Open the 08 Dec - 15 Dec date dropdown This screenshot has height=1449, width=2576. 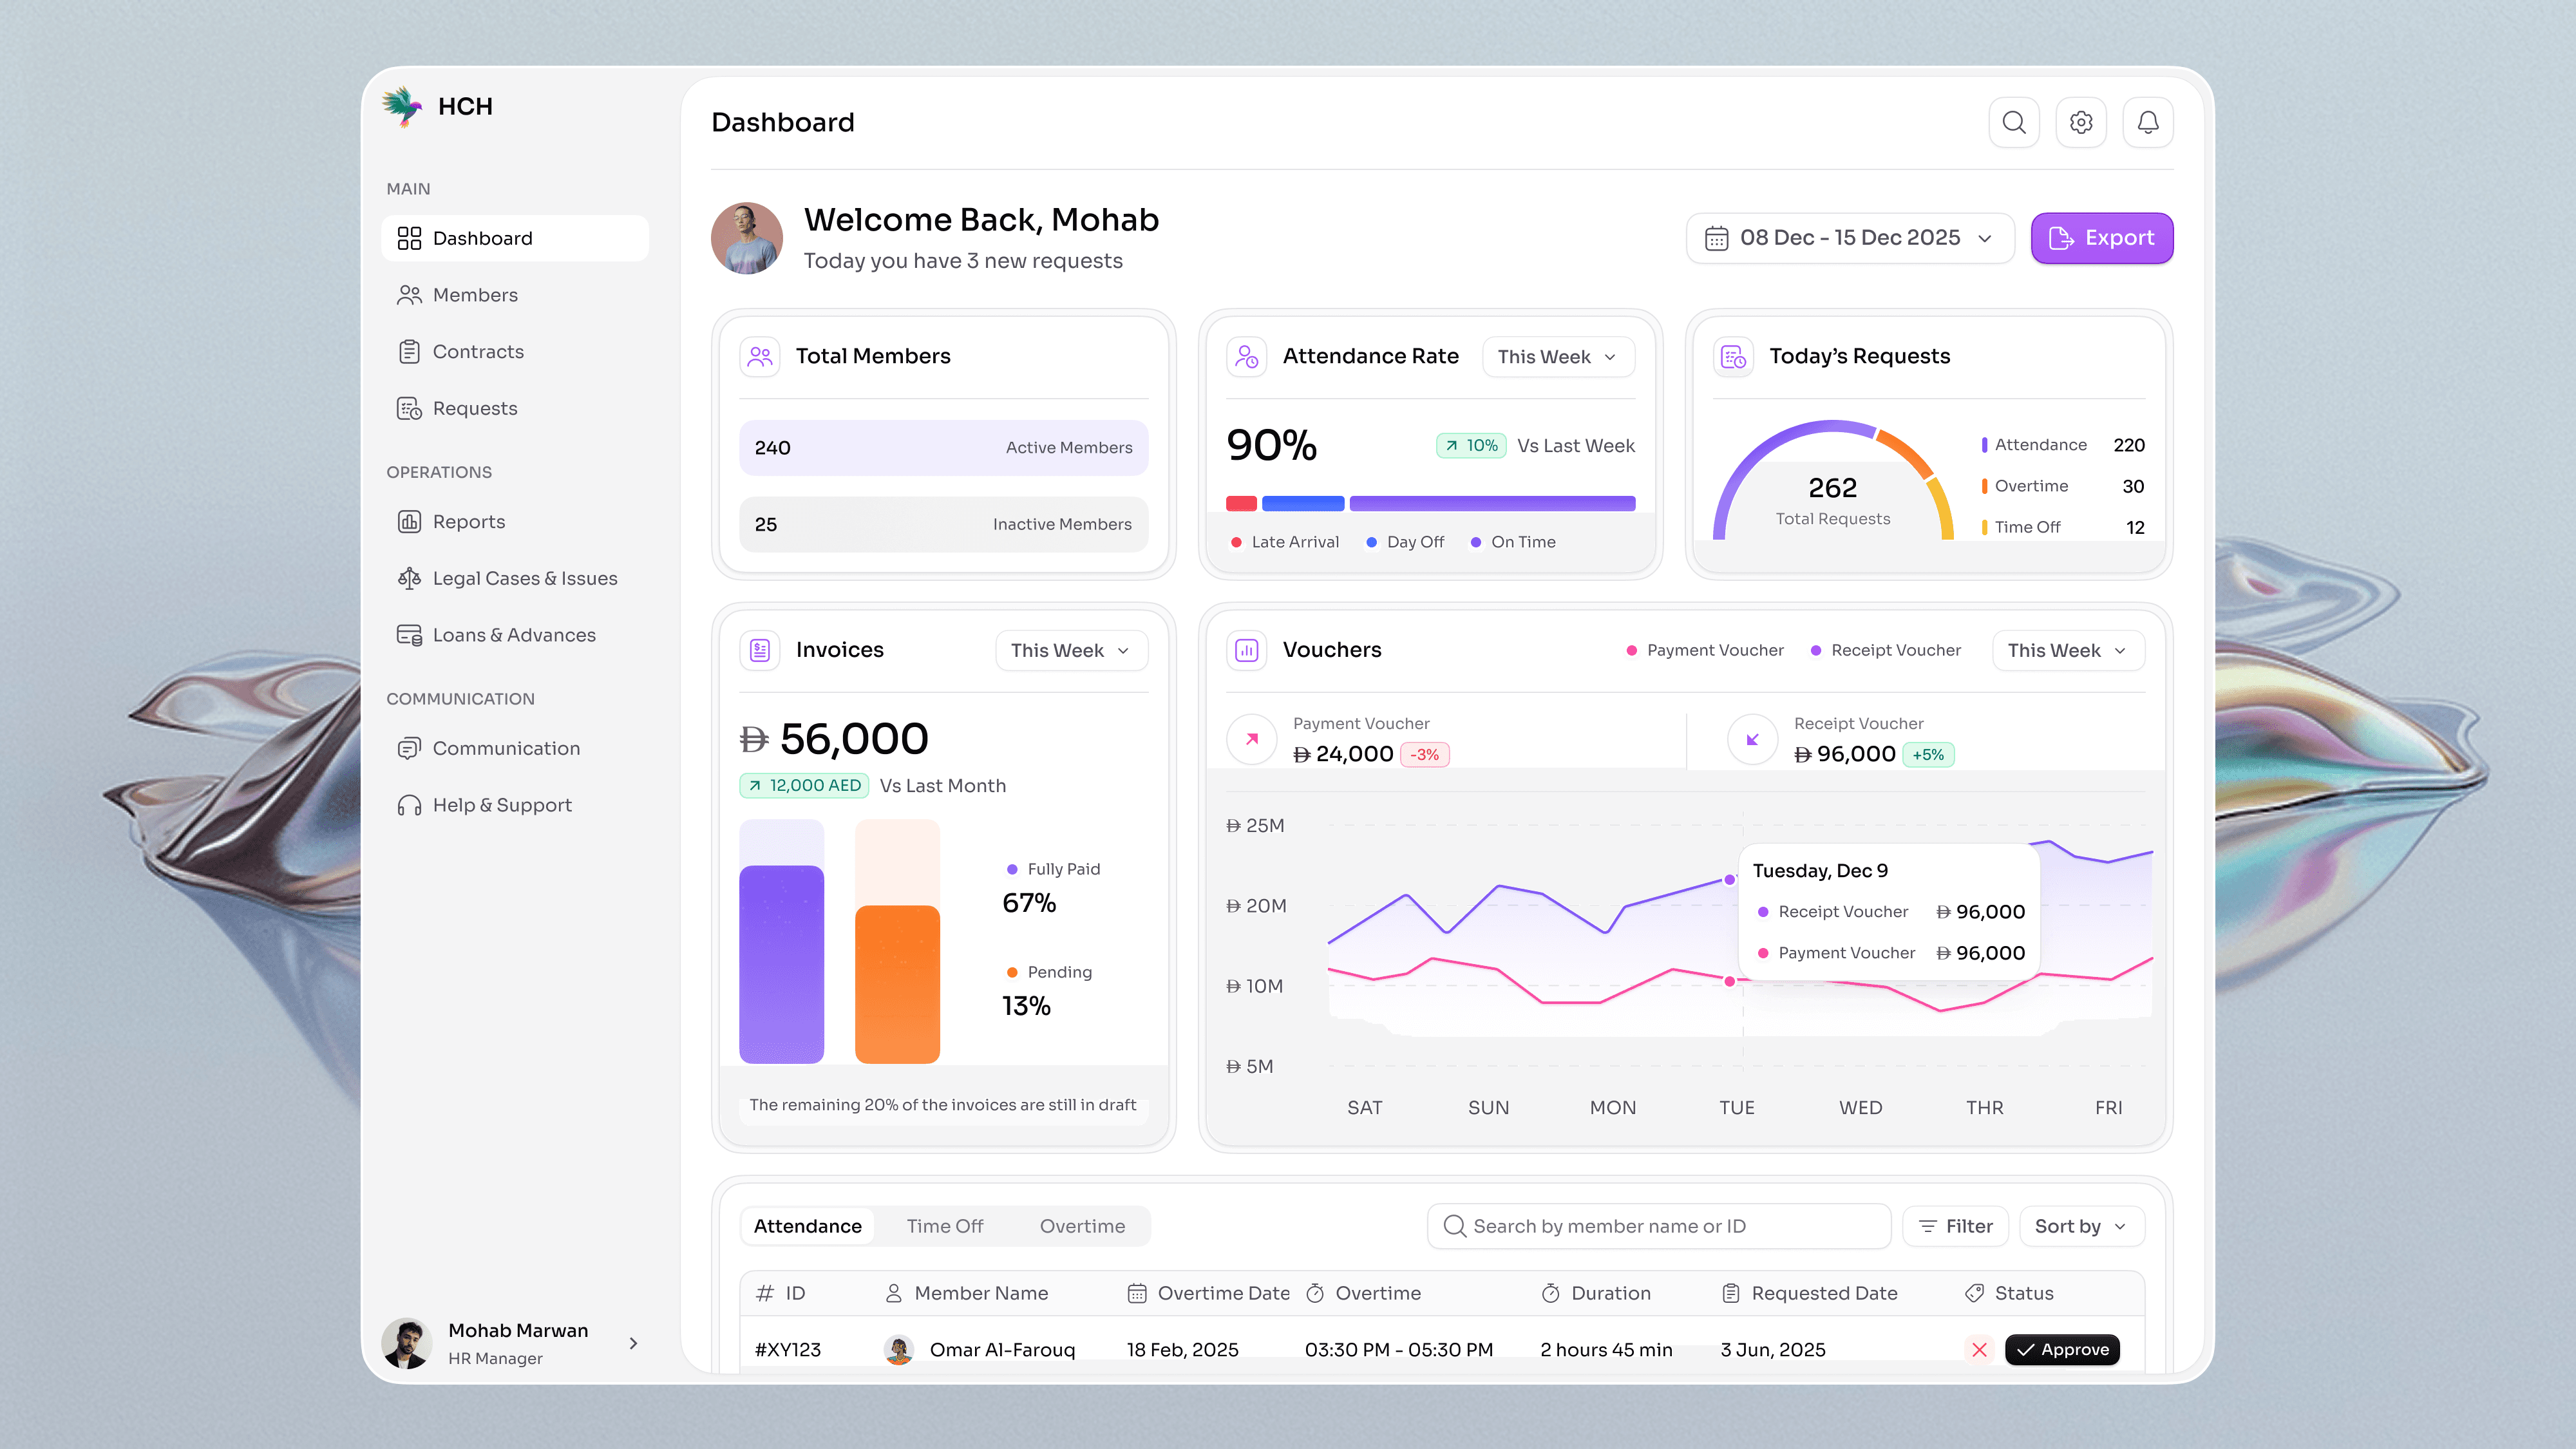tap(1850, 238)
